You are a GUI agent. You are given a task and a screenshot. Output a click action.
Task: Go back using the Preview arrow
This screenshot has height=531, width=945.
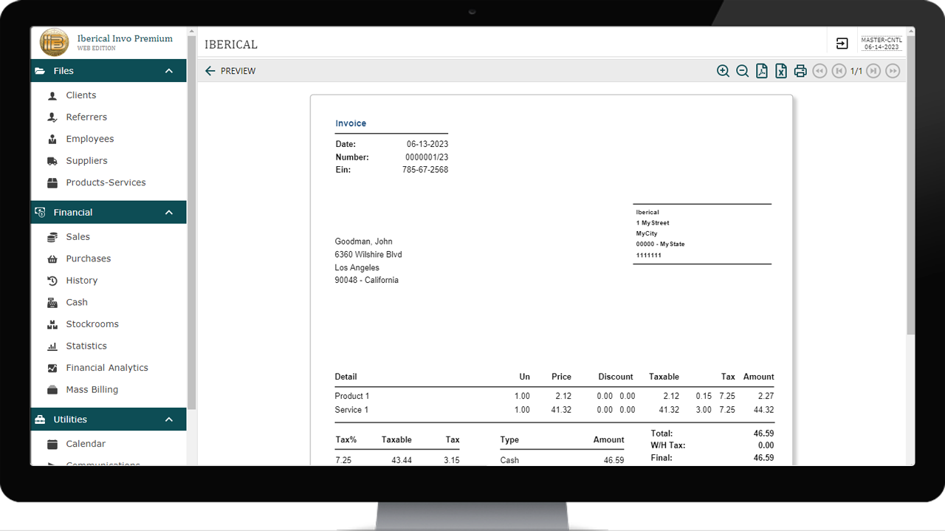click(210, 71)
